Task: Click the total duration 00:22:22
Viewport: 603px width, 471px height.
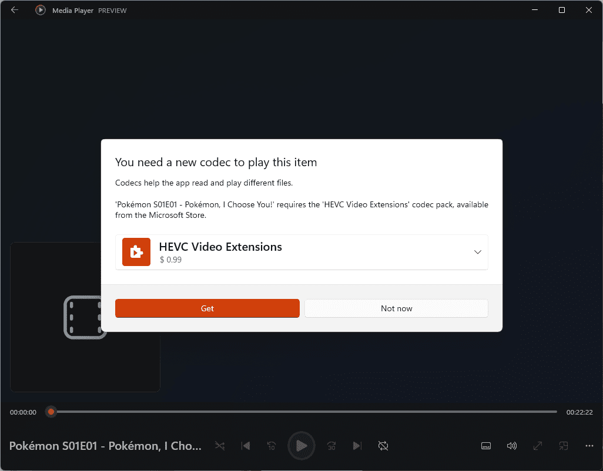Action: coord(579,412)
